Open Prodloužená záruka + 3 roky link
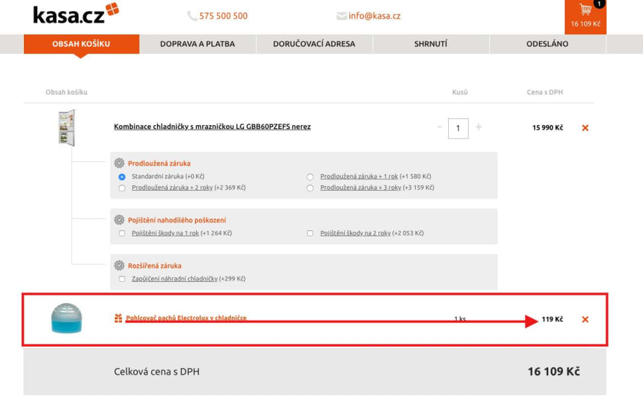Viewport: 643px width, 405px height. [x=361, y=187]
